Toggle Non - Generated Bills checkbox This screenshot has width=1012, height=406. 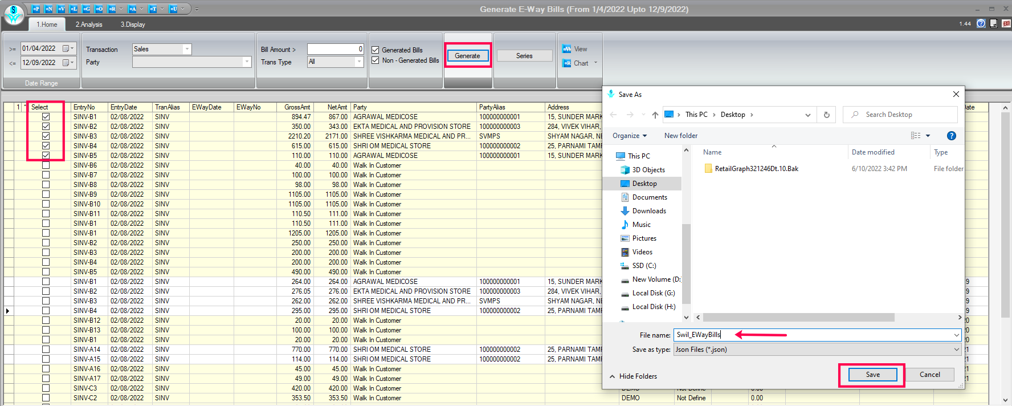click(x=376, y=60)
